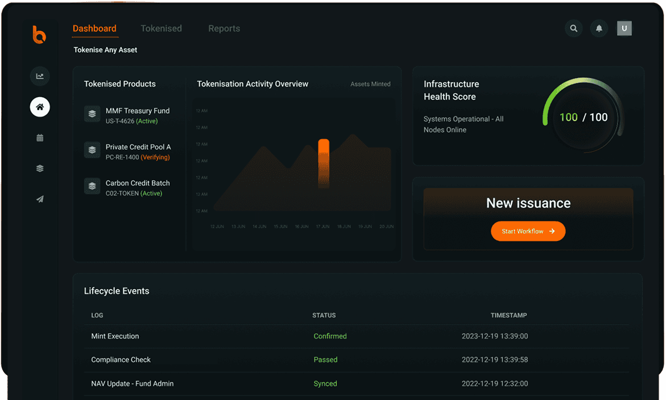Image resolution: width=666 pixels, height=400 pixels.
Task: Click the MMF Treasury Fund stack icon
Action: pos(92,114)
